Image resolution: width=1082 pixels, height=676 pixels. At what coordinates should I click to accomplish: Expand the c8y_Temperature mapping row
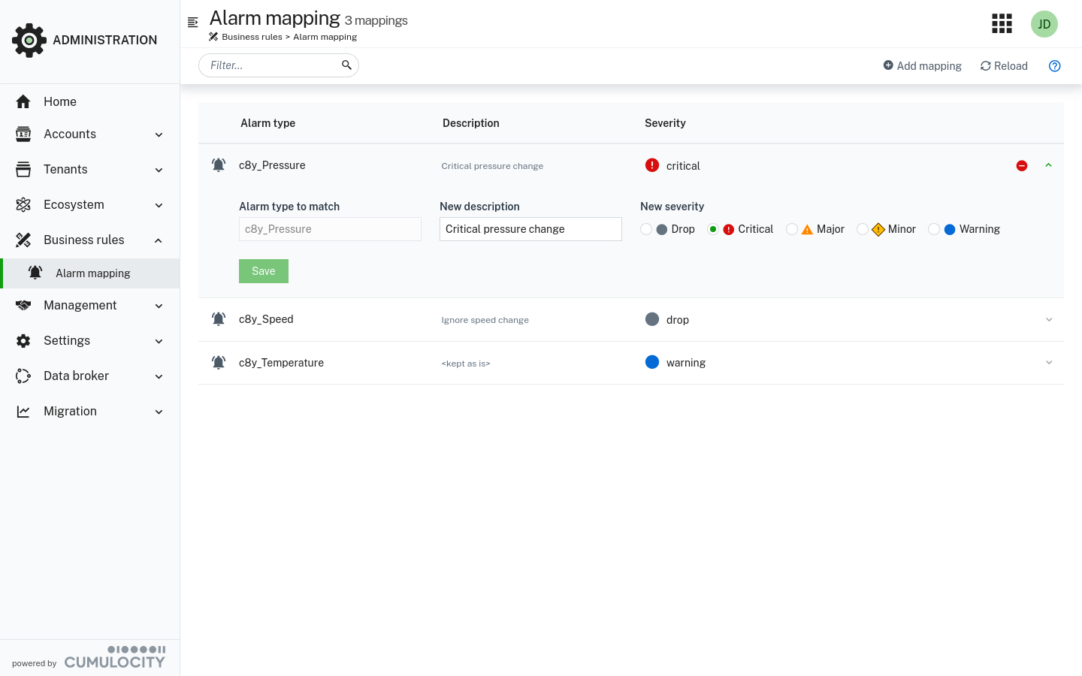coord(1049,362)
